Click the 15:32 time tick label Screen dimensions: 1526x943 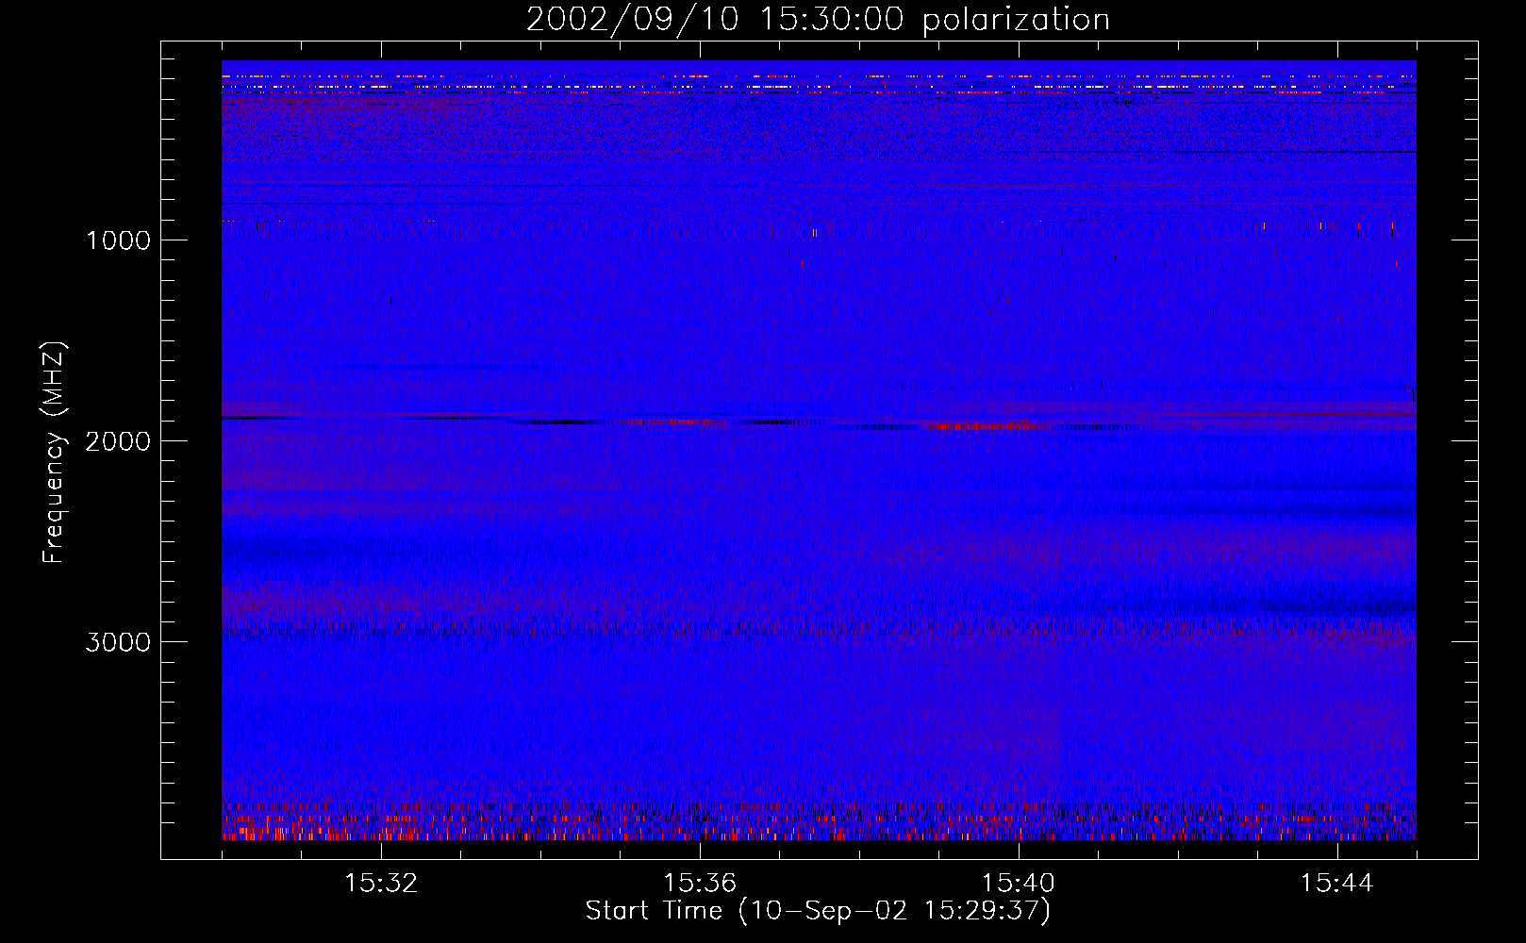pyautogui.click(x=381, y=884)
